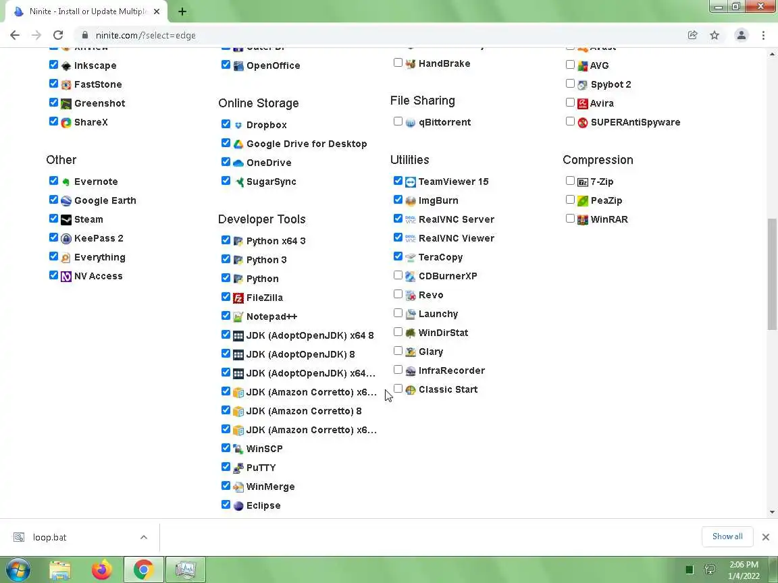
Task: Click the WinMerge label
Action: pyautogui.click(x=270, y=487)
